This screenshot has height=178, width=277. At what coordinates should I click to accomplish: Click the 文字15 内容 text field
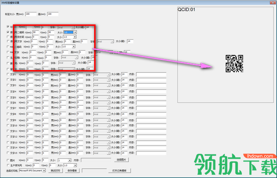pyautogui.click(x=151, y=153)
